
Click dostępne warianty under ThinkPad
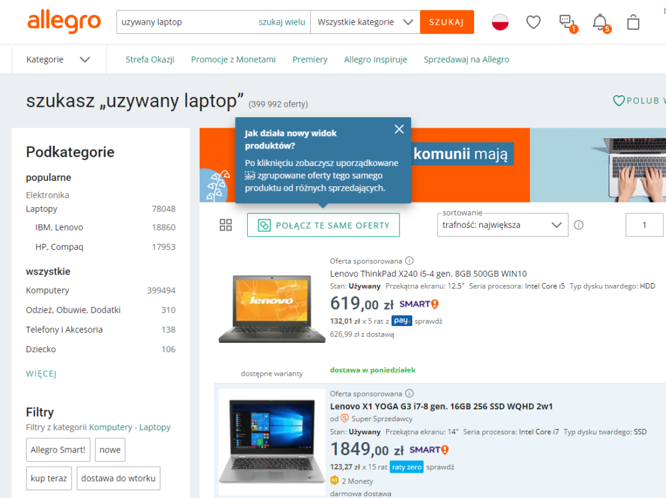pyautogui.click(x=272, y=374)
